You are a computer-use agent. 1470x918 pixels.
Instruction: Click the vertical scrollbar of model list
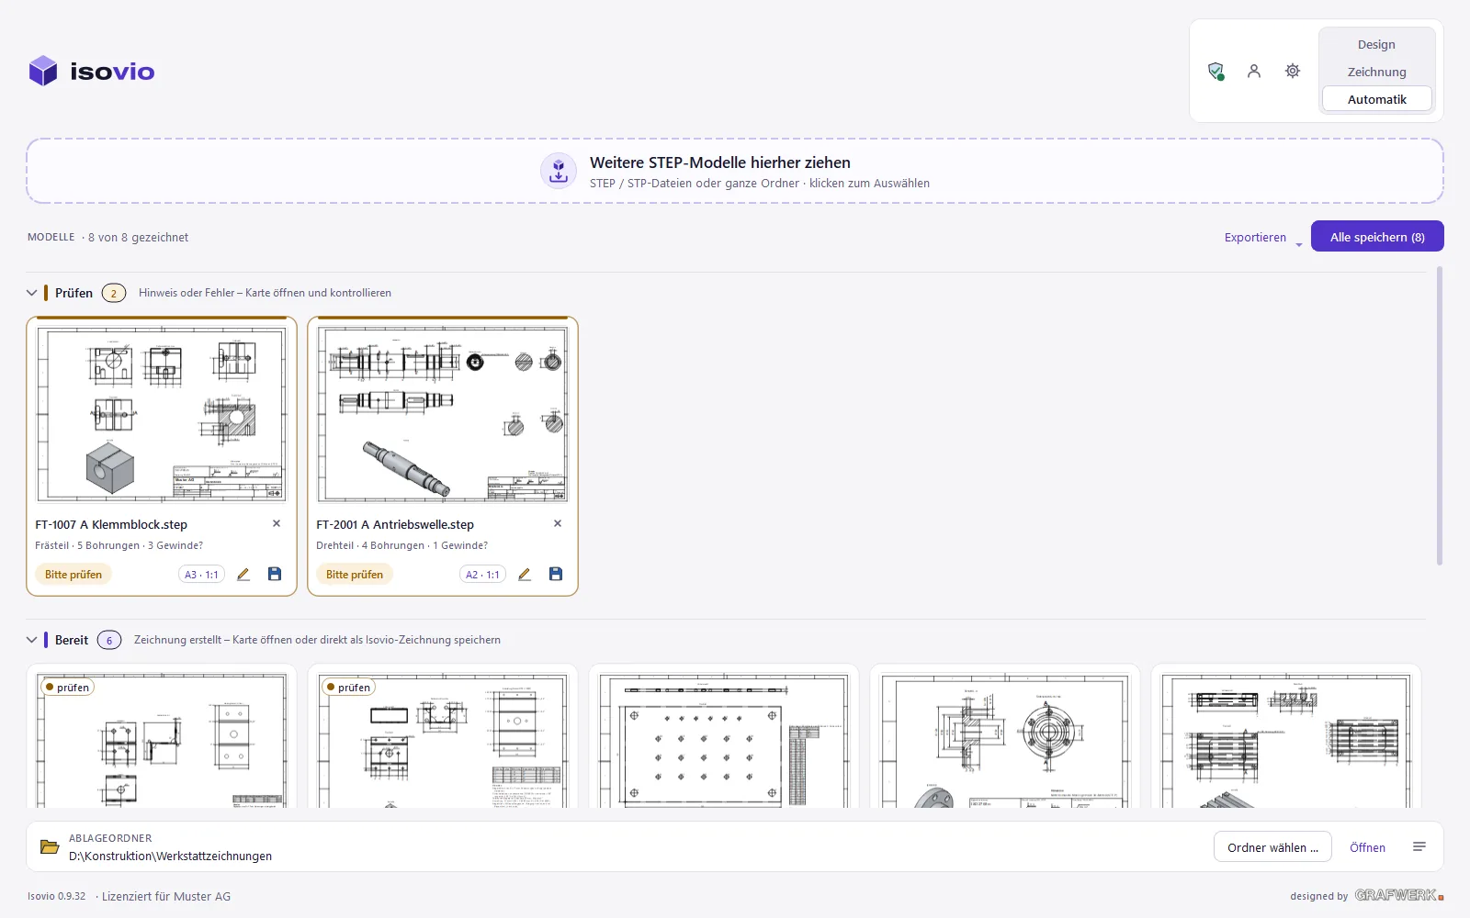pos(1440,416)
